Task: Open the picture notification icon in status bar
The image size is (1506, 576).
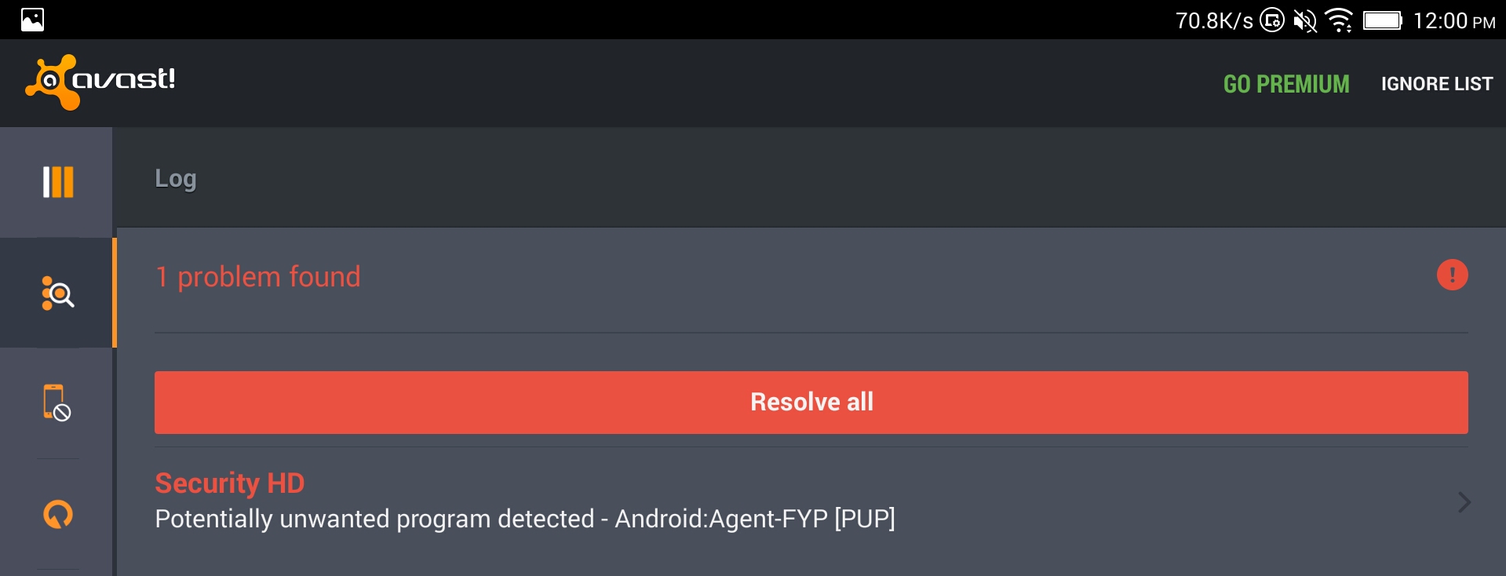Action: pyautogui.click(x=32, y=20)
